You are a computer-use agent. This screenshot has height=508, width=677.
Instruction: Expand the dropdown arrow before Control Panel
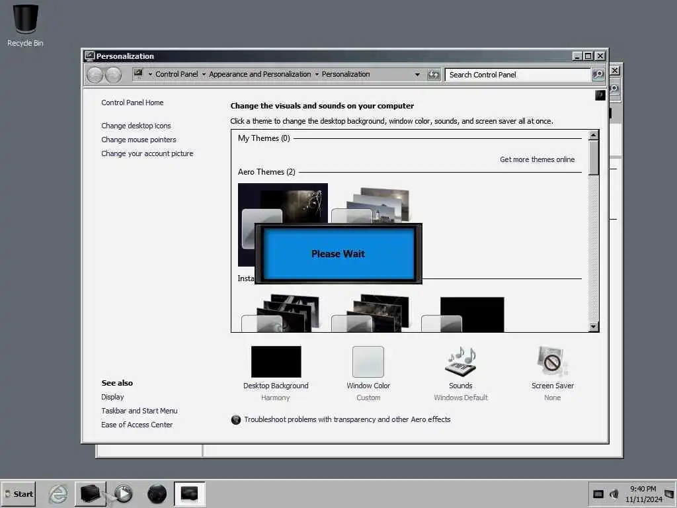point(150,74)
